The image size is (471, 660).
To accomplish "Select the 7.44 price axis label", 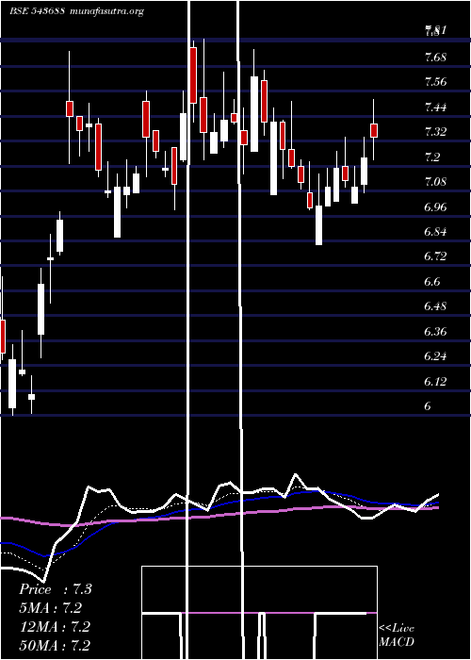I will [x=435, y=107].
